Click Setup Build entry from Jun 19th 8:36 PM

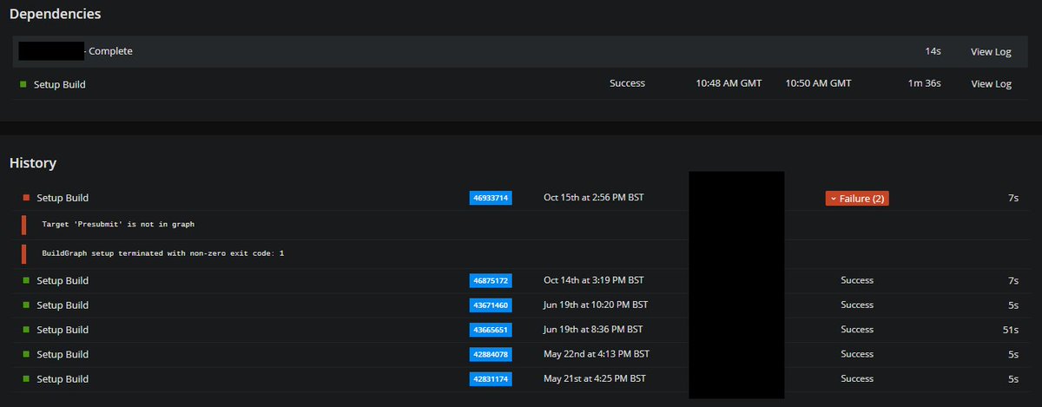[63, 330]
